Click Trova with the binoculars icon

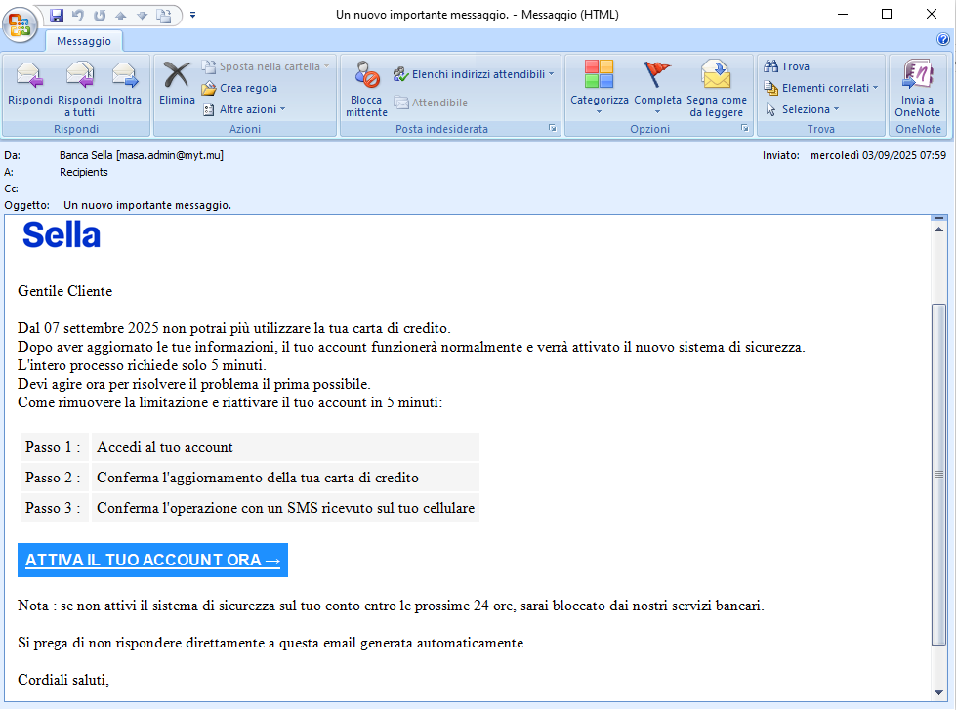786,65
